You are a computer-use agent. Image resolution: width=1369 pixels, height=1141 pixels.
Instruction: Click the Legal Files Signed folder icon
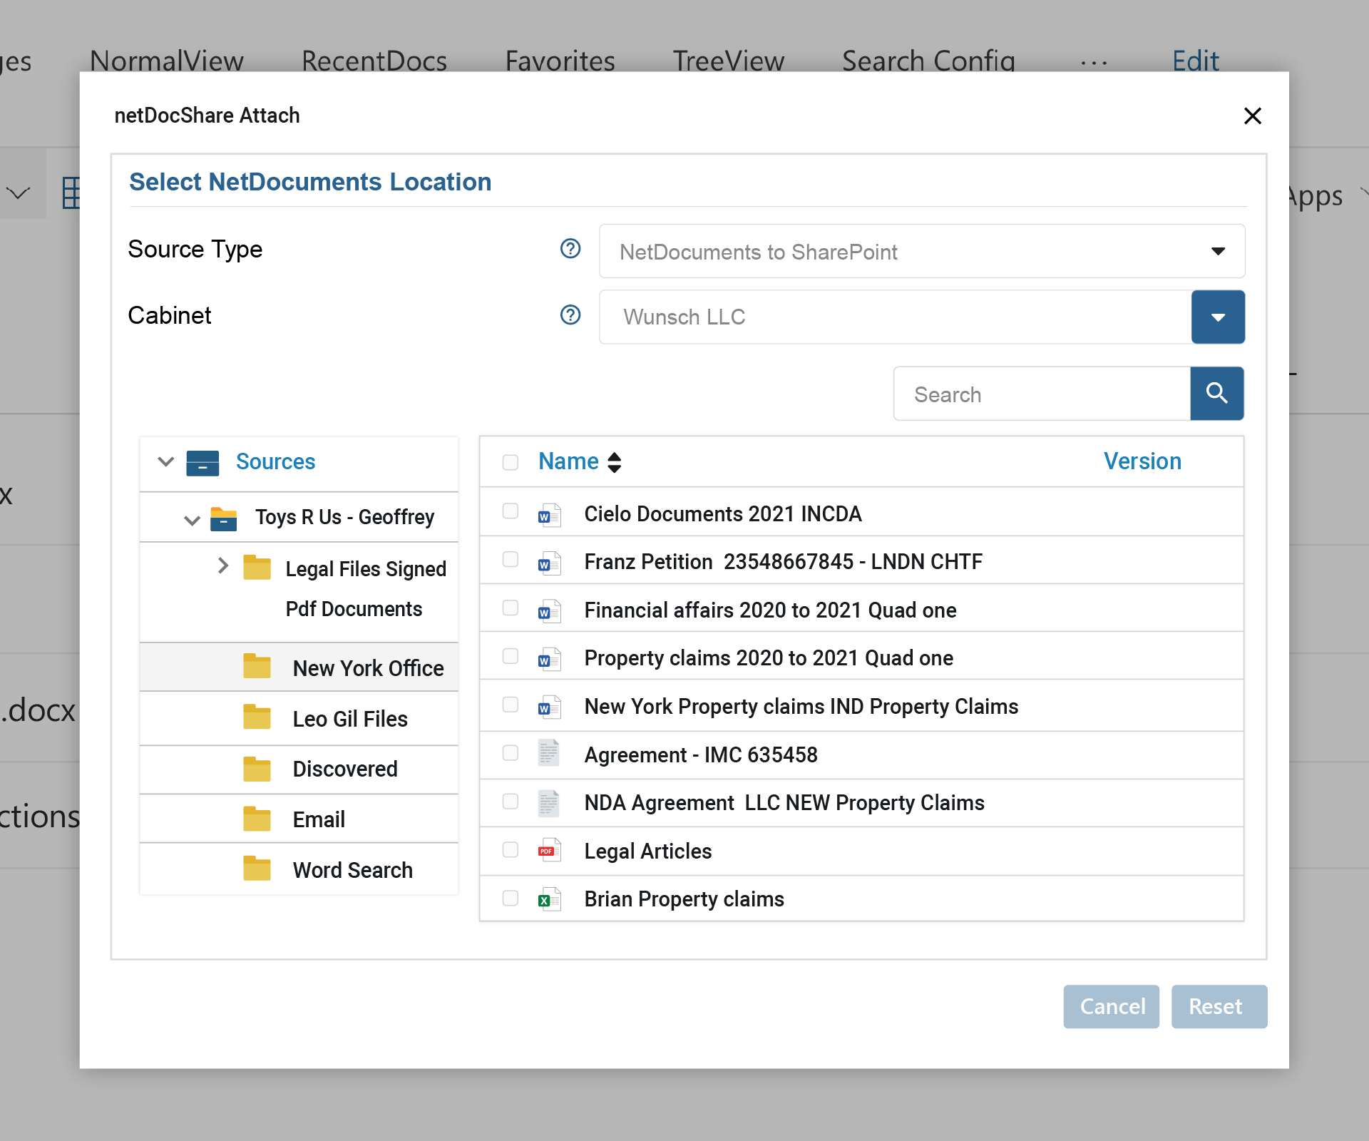click(257, 568)
